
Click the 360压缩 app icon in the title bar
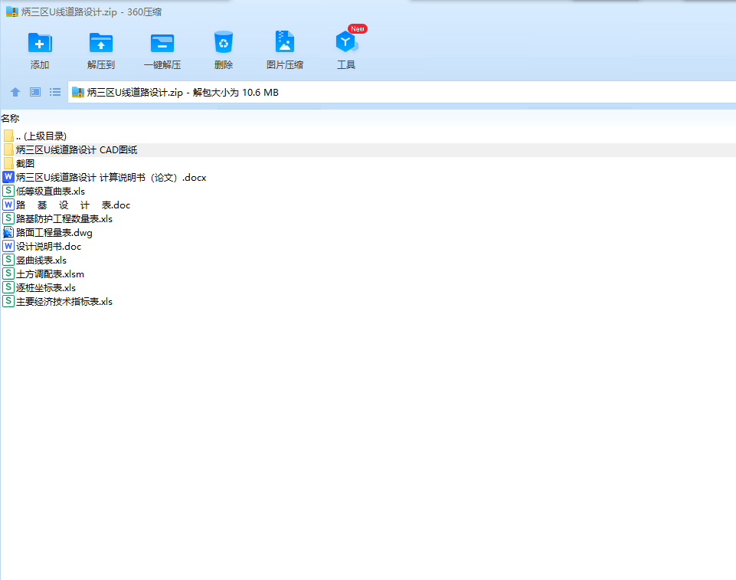11,11
